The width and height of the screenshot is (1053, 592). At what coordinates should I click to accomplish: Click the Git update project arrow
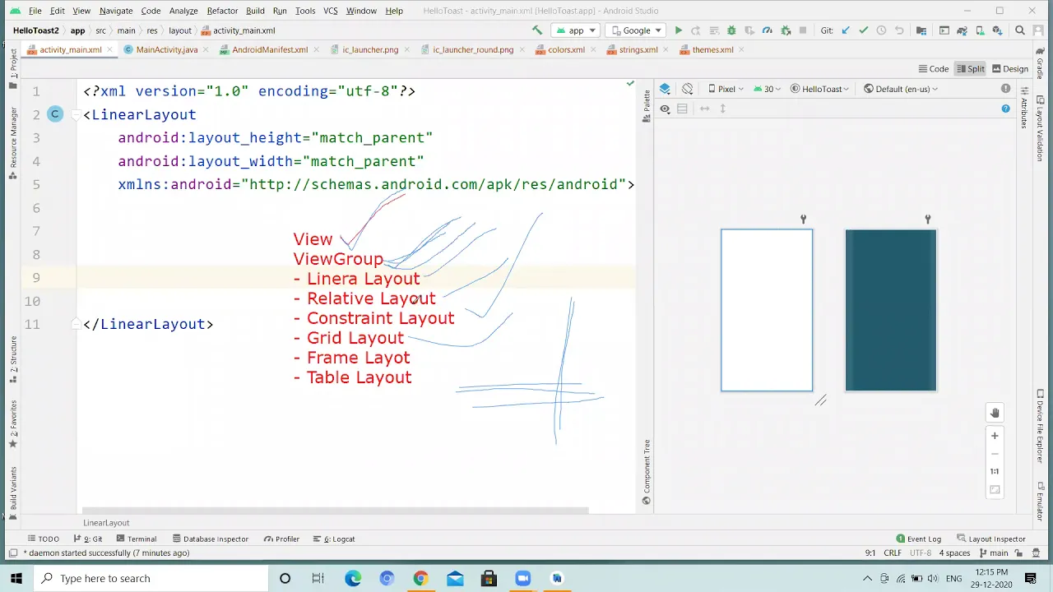(846, 30)
